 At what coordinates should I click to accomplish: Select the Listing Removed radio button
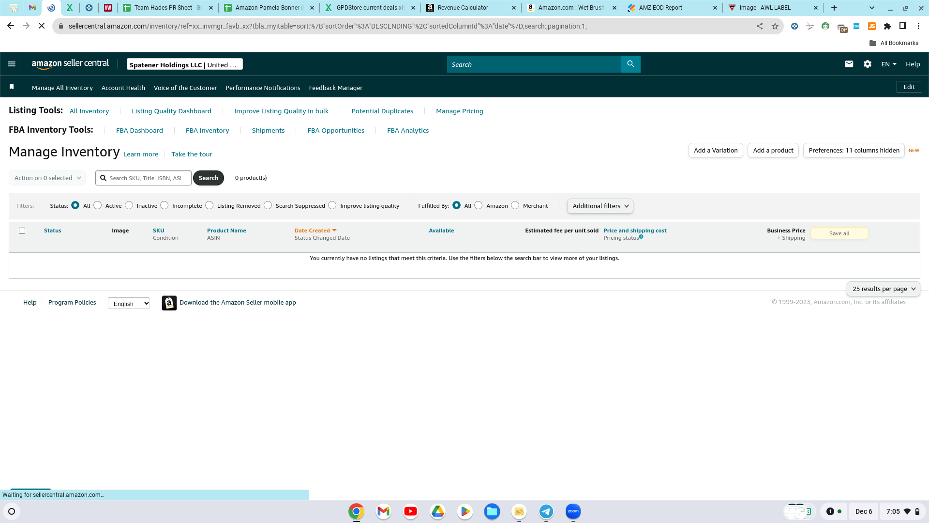[x=210, y=205]
